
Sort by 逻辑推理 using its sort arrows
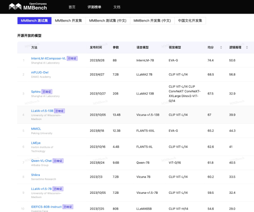(x=246, y=47)
